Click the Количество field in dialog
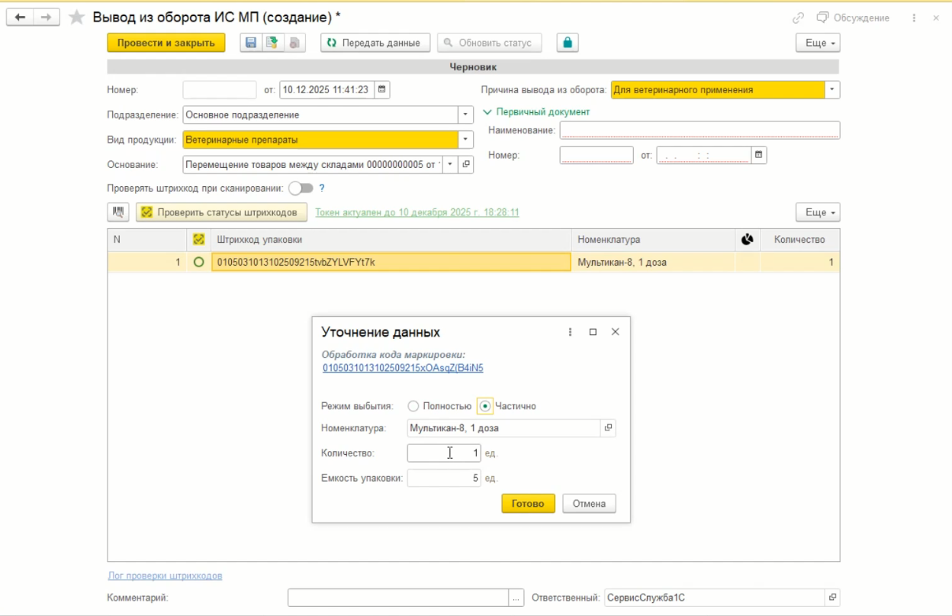The height and width of the screenshot is (616, 952). tap(443, 453)
